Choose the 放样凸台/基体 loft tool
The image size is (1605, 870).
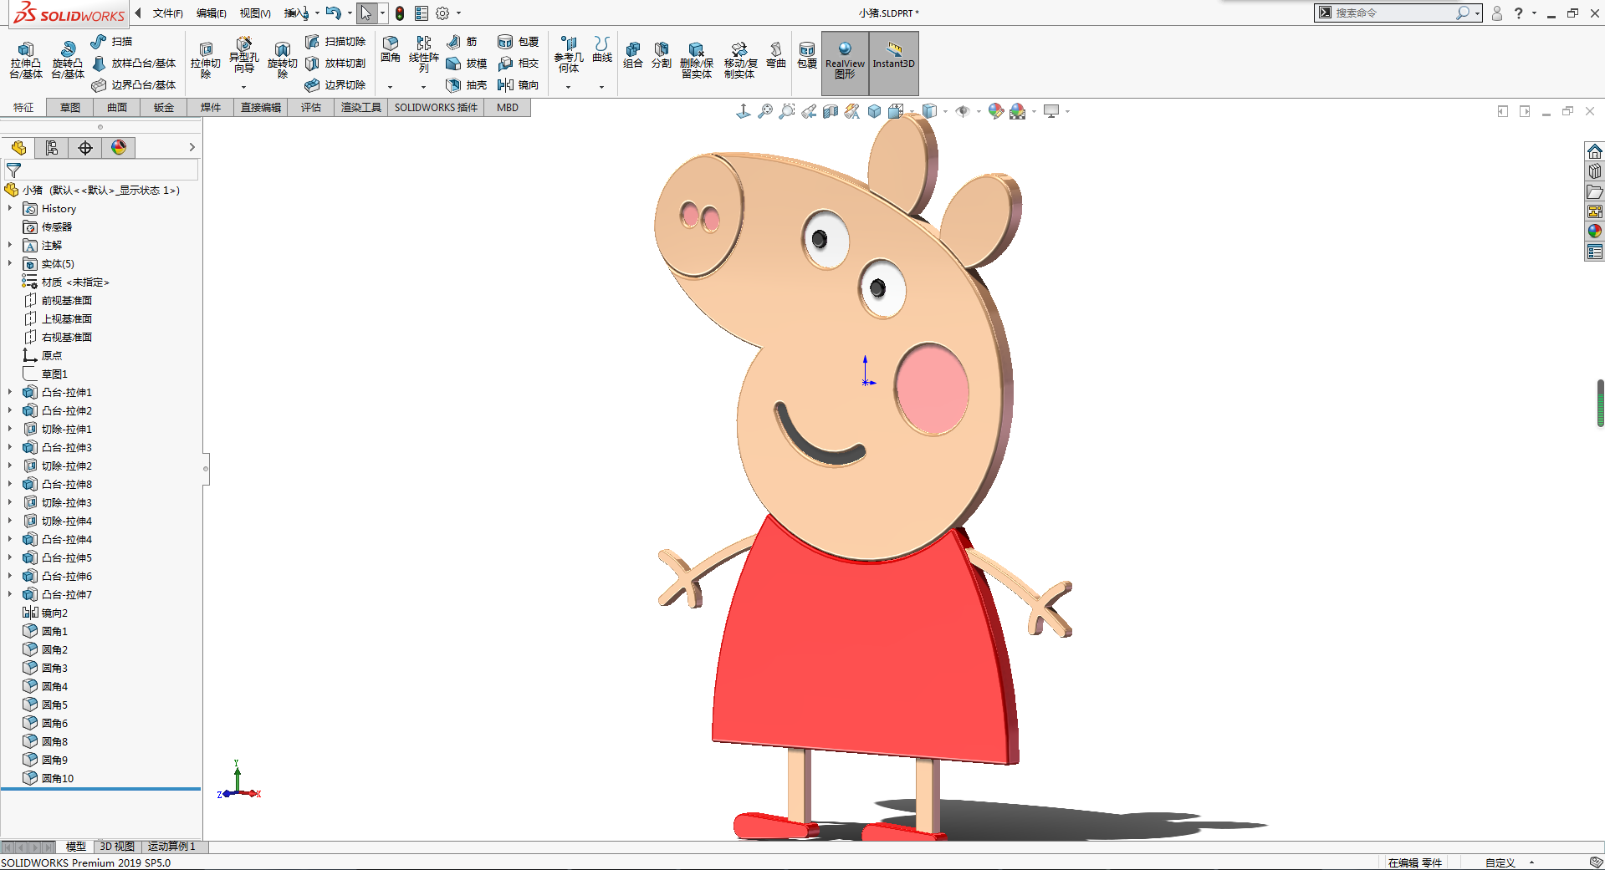pos(134,64)
